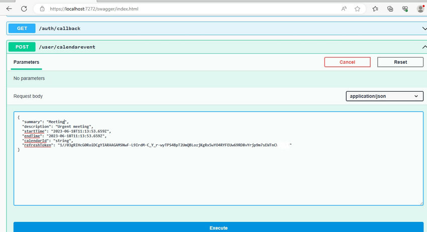Add page to favorites star icon

pos(357,9)
